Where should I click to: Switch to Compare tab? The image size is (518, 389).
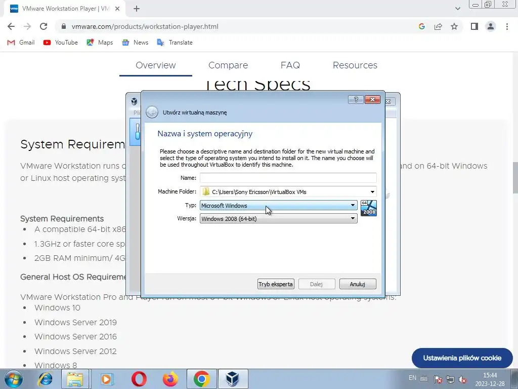pos(228,65)
